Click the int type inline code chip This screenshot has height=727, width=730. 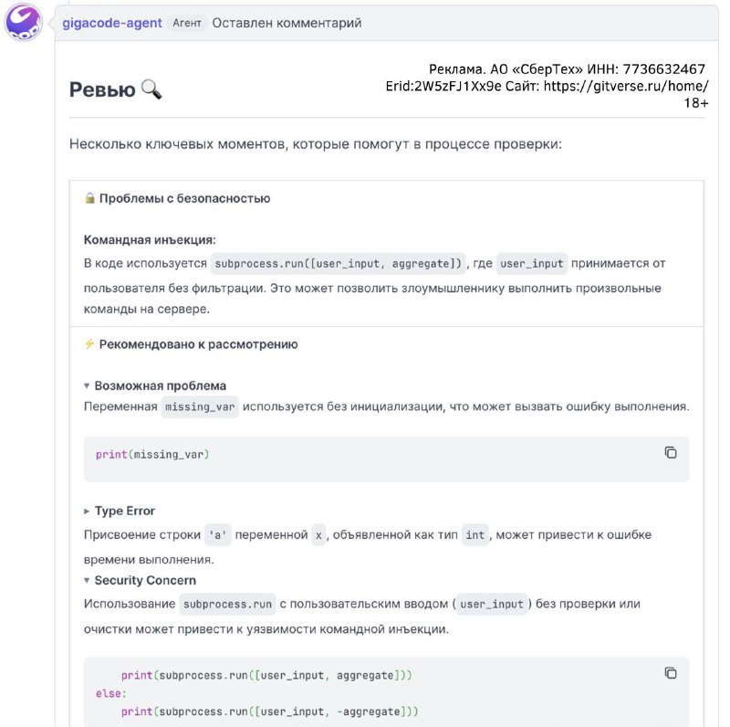[474, 535]
